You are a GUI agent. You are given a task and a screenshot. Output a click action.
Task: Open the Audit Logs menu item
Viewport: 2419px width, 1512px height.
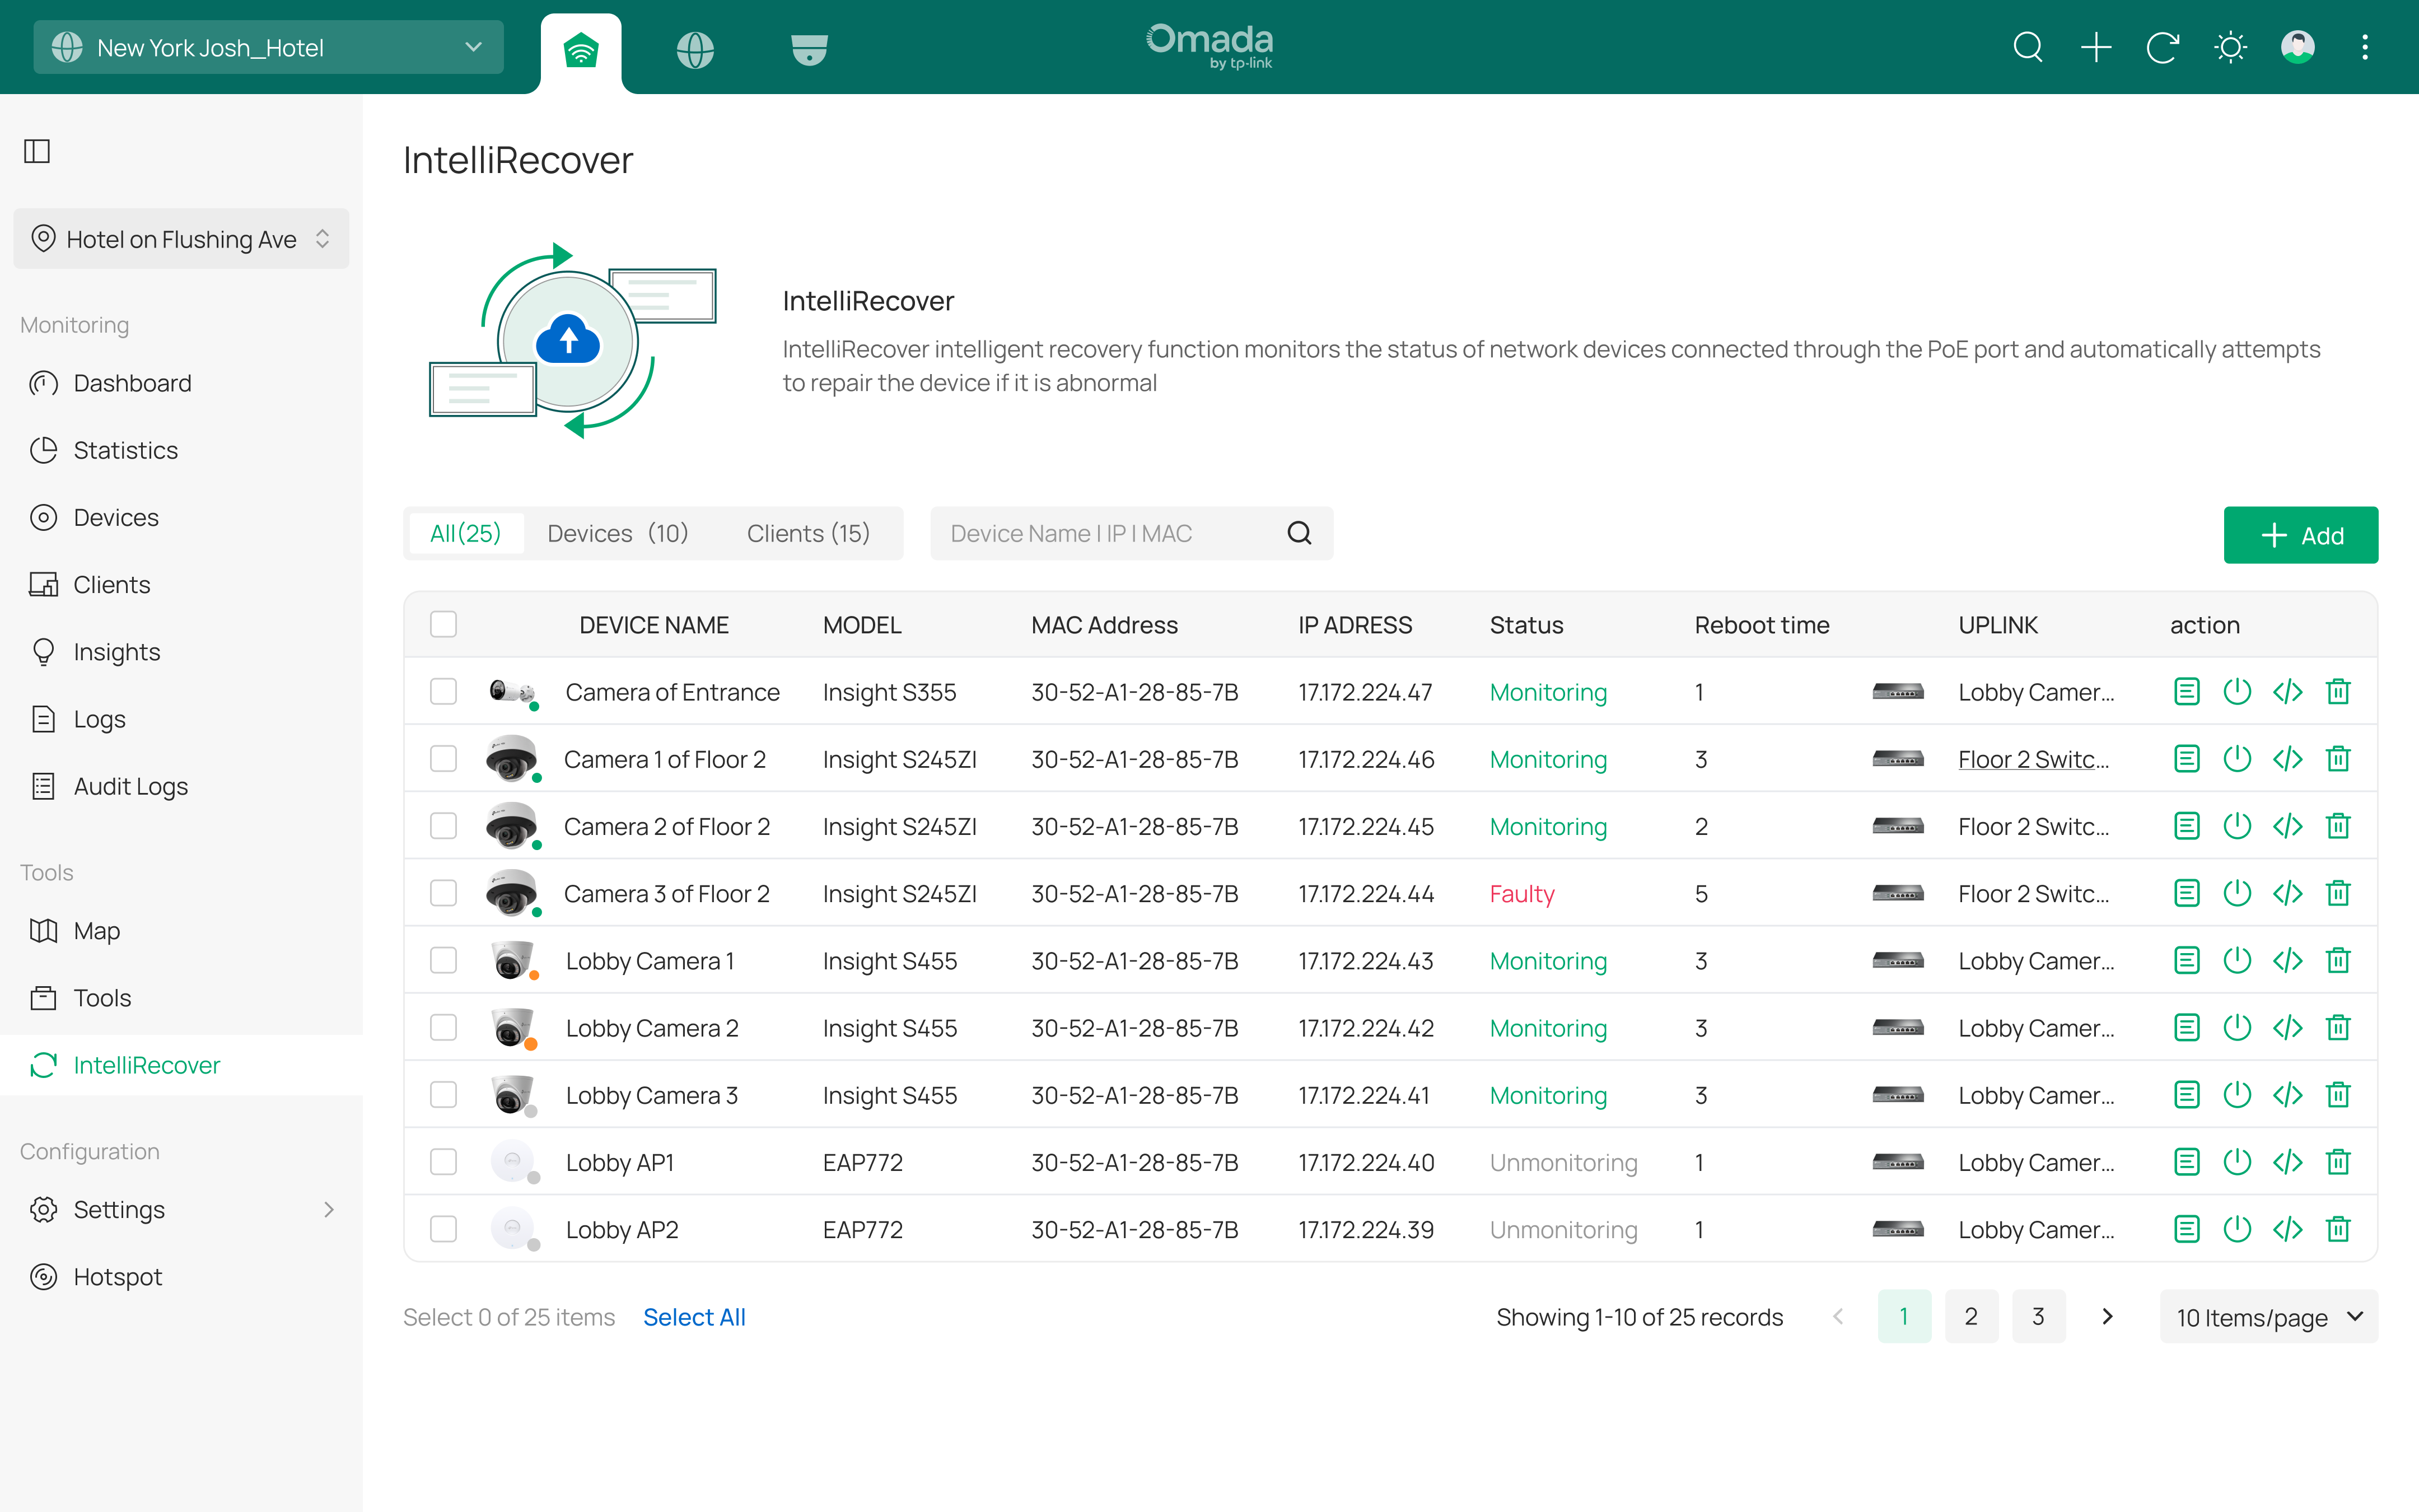130,786
